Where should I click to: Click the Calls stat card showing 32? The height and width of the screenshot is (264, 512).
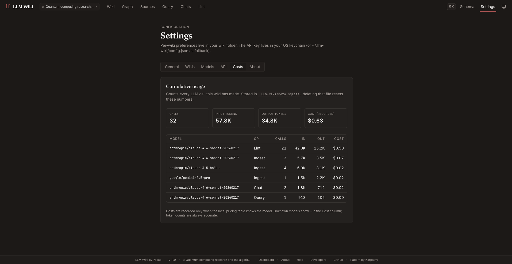(187, 118)
